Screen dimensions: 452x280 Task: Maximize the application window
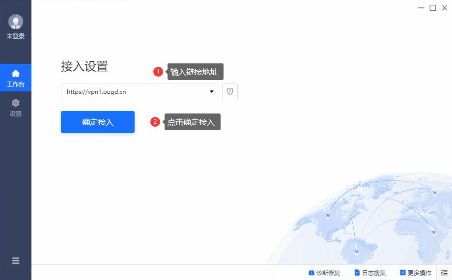[x=433, y=8]
